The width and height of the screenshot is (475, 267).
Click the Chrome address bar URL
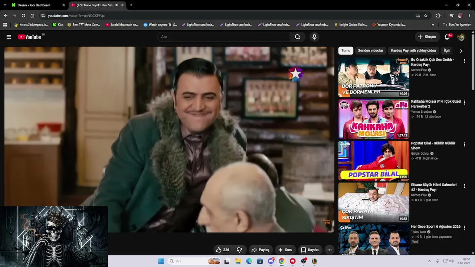(76, 16)
